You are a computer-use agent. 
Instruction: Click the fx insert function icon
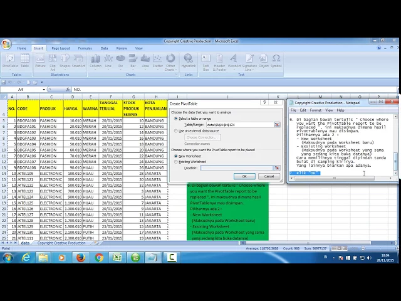pyautogui.click(x=68, y=89)
